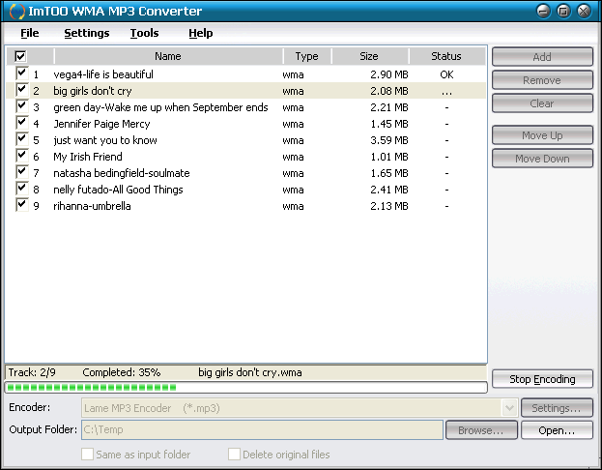Select row 'Jennifer Paige Mercy'
Screen dimensions: 602x470
point(245,124)
